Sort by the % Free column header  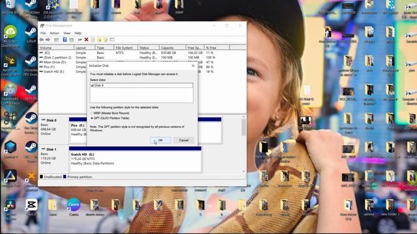click(x=217, y=47)
